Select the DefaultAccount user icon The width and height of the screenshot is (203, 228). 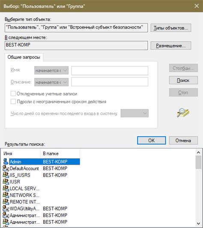pos(6,168)
